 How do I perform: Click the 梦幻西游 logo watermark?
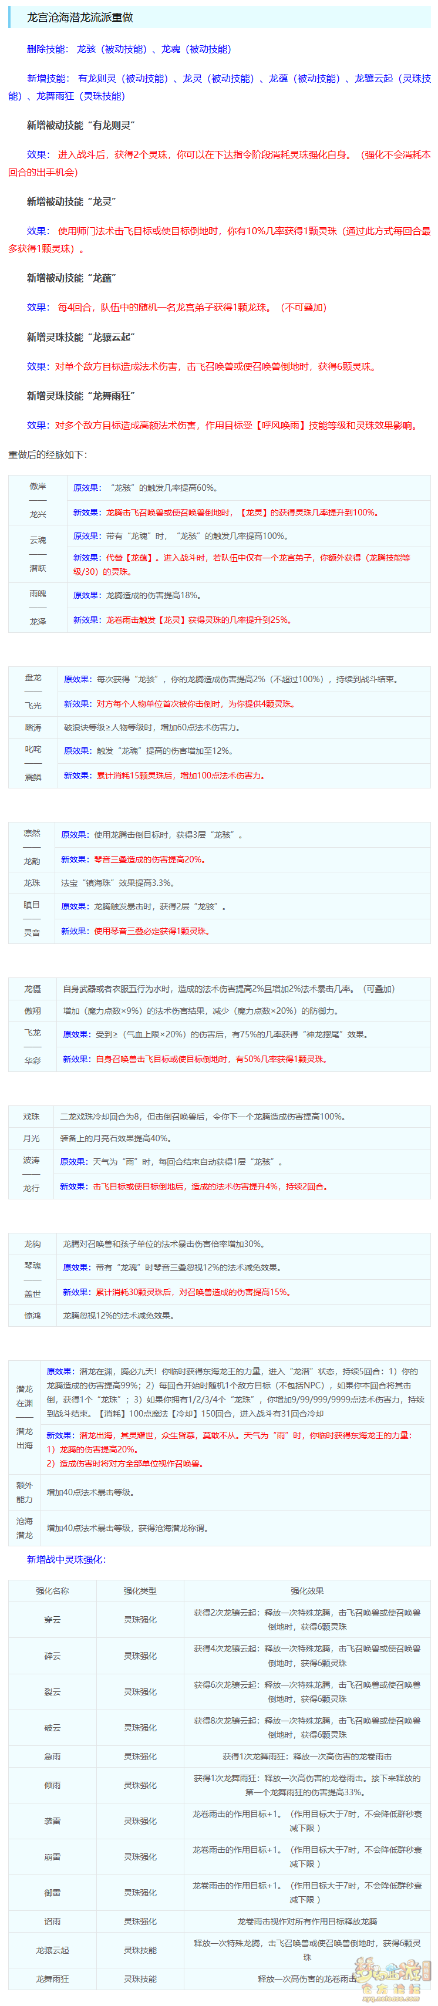[x=393, y=1978]
